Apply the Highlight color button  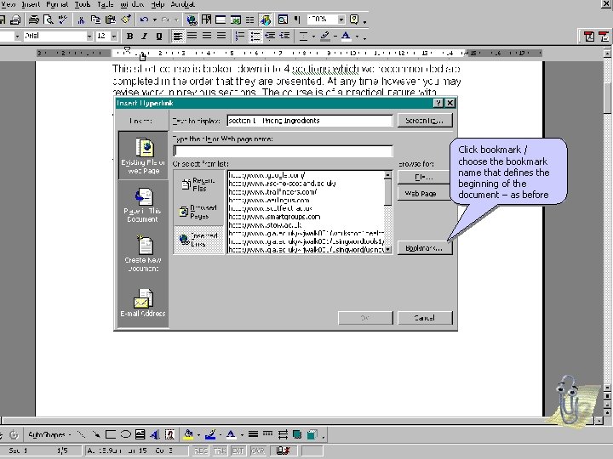pyautogui.click(x=325, y=36)
